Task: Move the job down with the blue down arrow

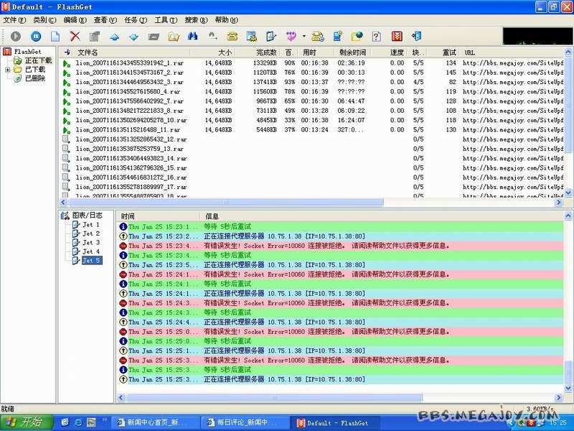Action: [133, 37]
